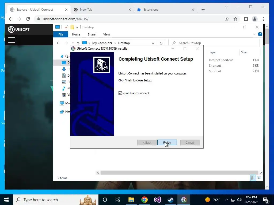
Task: Open the quick access toolbar customize dropdown
Action: click(77, 27)
